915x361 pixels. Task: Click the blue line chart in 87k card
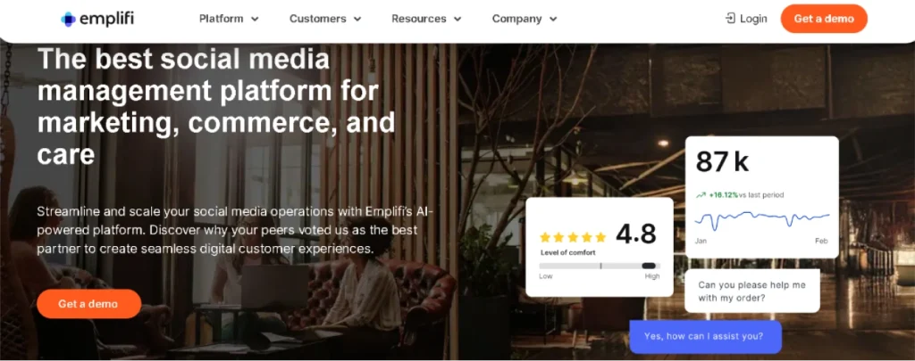click(761, 219)
